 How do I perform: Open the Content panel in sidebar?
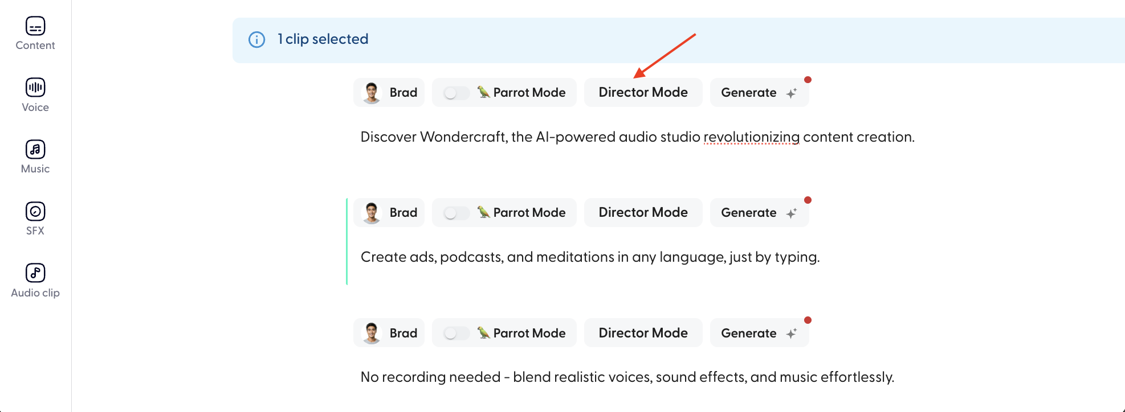[35, 34]
